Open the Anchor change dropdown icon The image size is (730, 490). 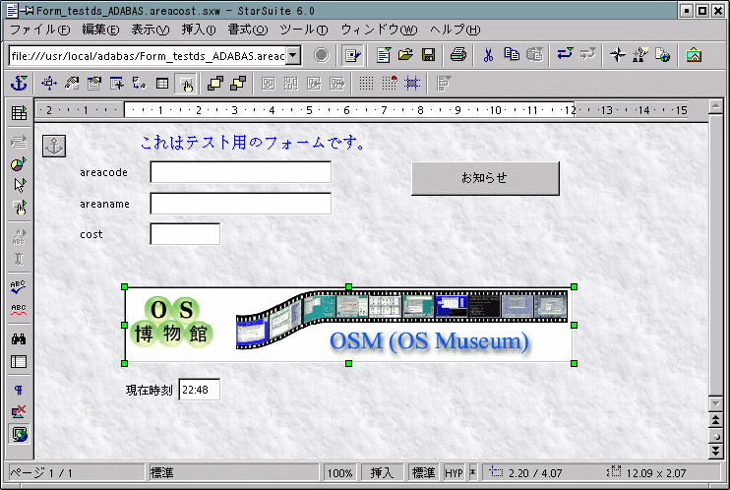pos(19,84)
